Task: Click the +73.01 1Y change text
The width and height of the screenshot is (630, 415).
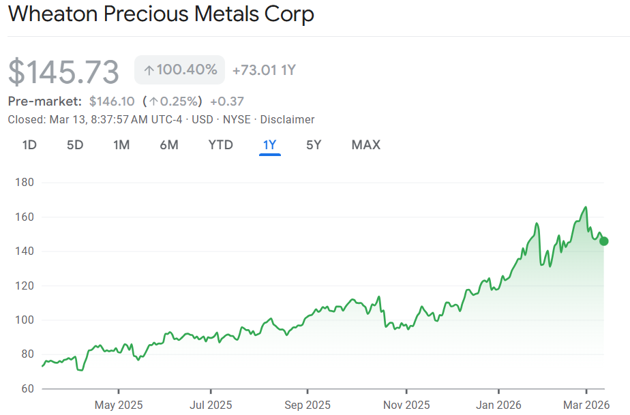Action: click(x=264, y=70)
